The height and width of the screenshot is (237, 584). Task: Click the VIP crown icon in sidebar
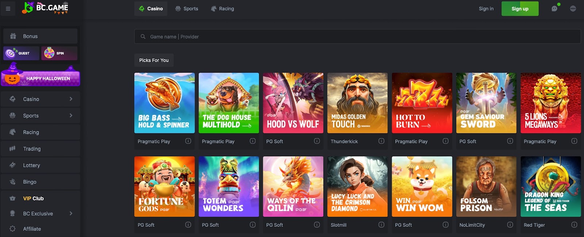coord(12,198)
